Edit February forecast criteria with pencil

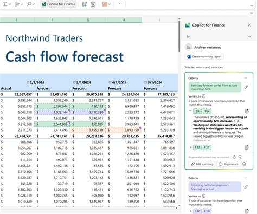coord(246,87)
